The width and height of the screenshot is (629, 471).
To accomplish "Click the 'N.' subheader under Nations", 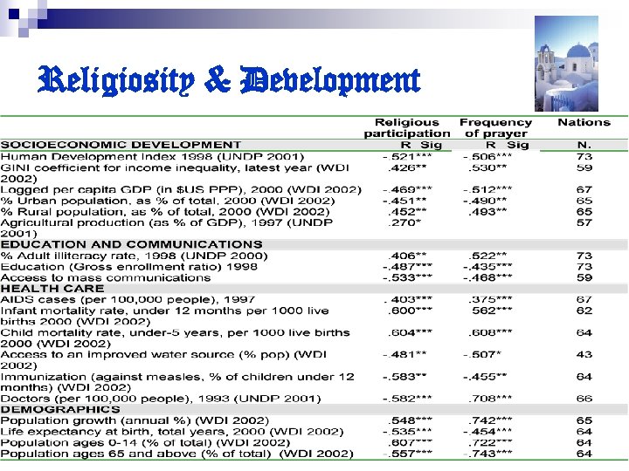I will point(584,145).
